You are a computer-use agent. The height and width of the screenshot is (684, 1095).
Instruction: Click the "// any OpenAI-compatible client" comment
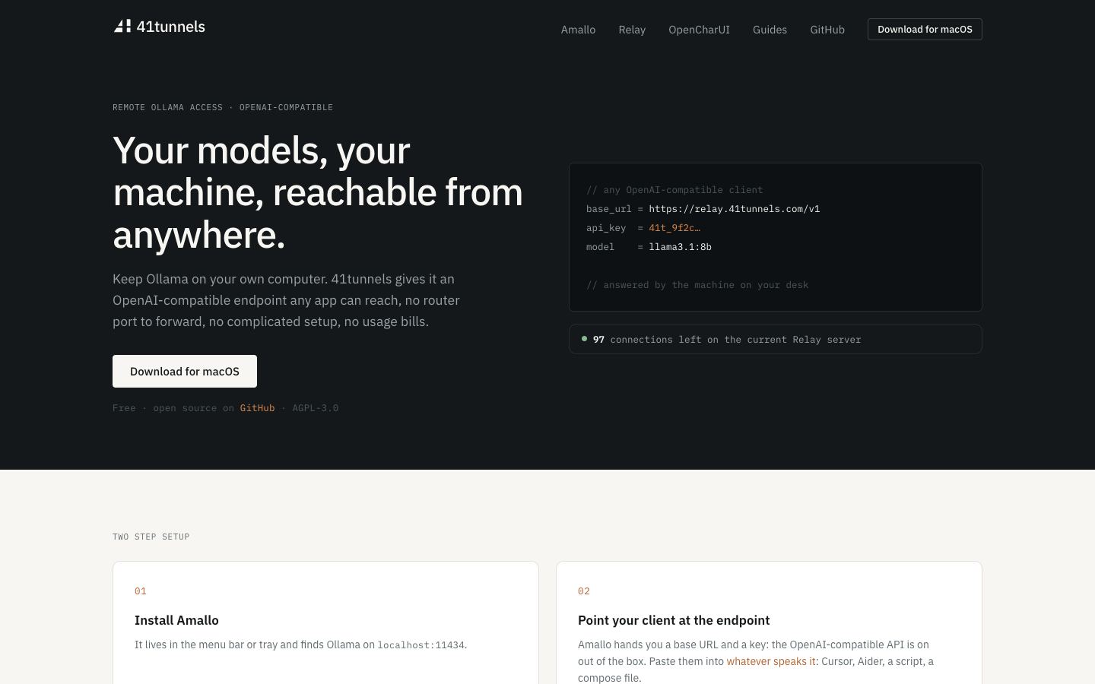[674, 190]
